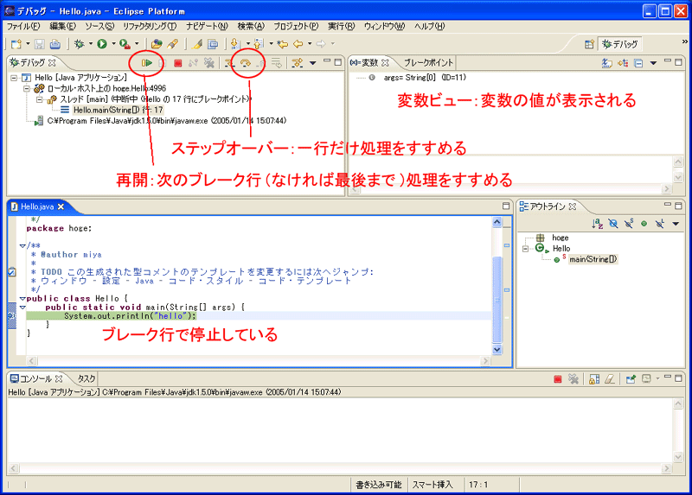
Task: Fold the main method in code editor
Action: tap(22, 308)
